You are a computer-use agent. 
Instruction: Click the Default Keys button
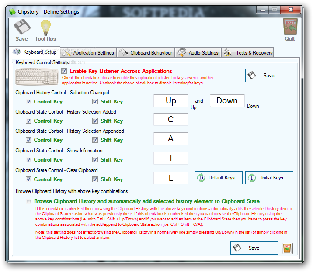coord(219,178)
